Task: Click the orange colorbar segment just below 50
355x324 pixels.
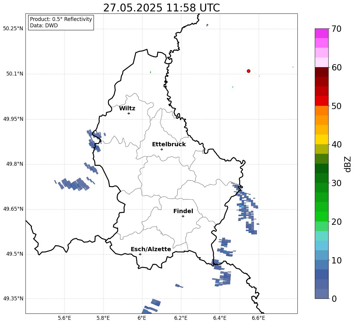Action: coord(321,111)
